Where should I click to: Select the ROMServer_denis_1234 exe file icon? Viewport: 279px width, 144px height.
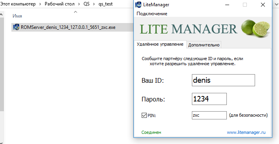click(16, 27)
